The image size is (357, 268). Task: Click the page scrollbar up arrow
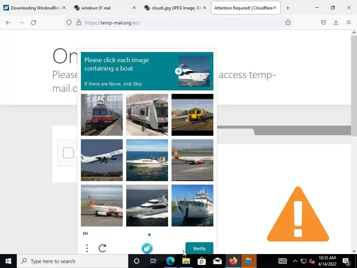[354, 32]
